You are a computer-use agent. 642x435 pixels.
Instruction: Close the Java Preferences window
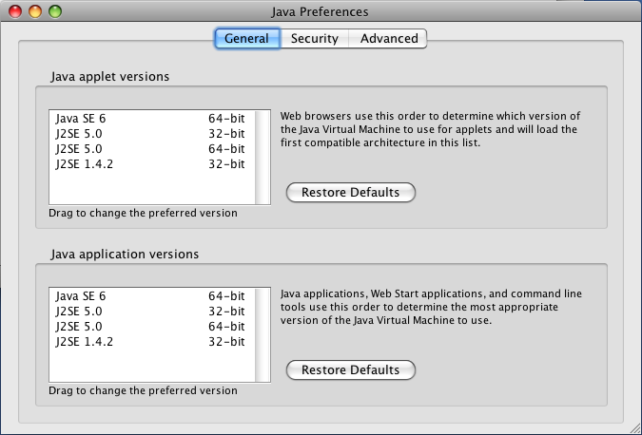click(x=15, y=11)
